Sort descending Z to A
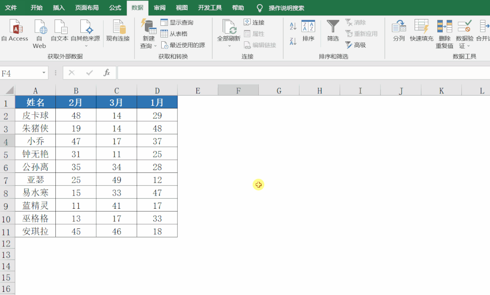490x295 pixels. [293, 41]
